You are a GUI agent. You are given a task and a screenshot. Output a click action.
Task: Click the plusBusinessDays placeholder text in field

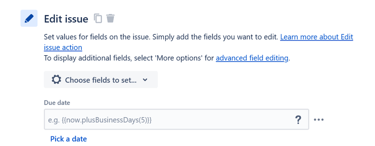coord(100,120)
